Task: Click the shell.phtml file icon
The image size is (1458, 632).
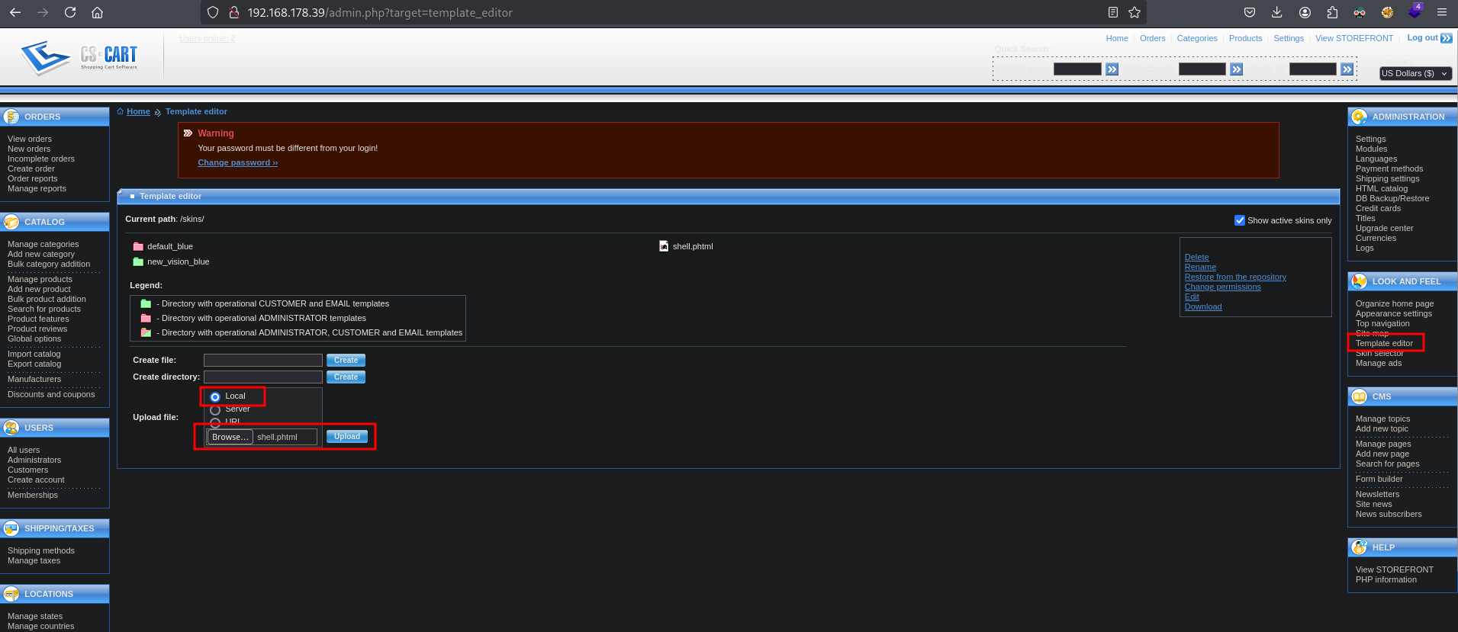Action: pos(664,246)
